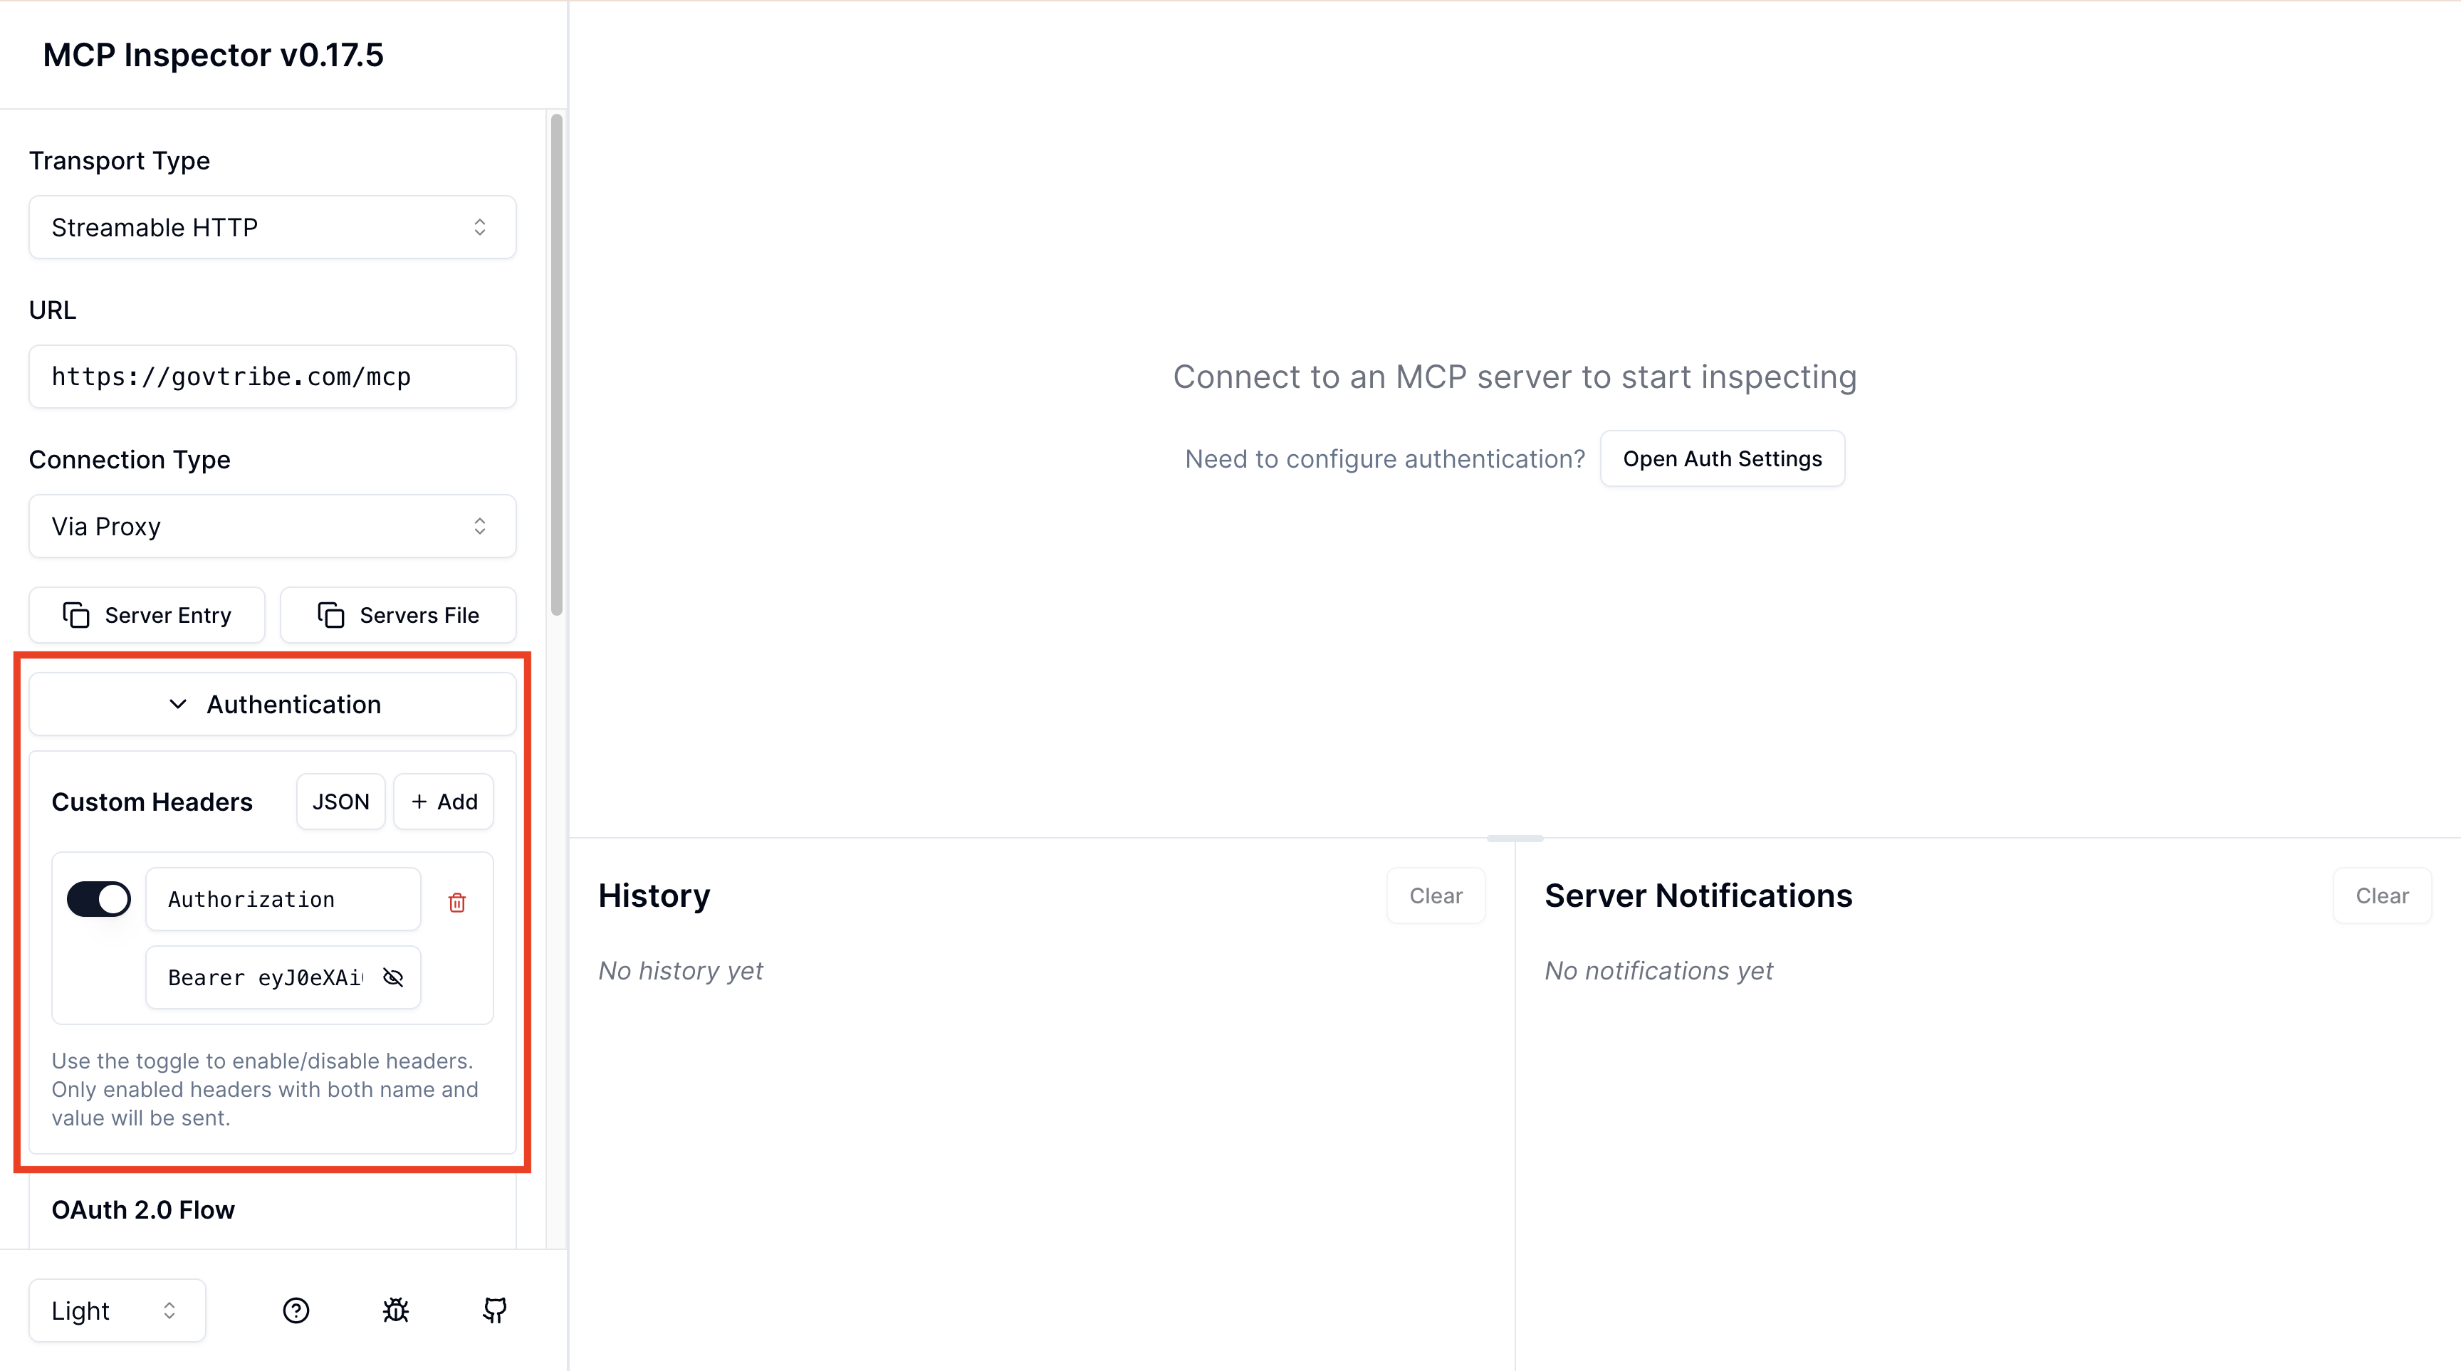
Task: Click the copy icon on Servers File
Action: pyautogui.click(x=330, y=615)
